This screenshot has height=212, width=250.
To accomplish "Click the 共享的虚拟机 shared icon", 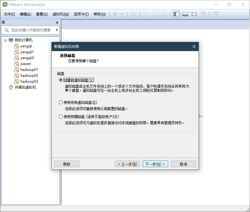I will click(11, 87).
